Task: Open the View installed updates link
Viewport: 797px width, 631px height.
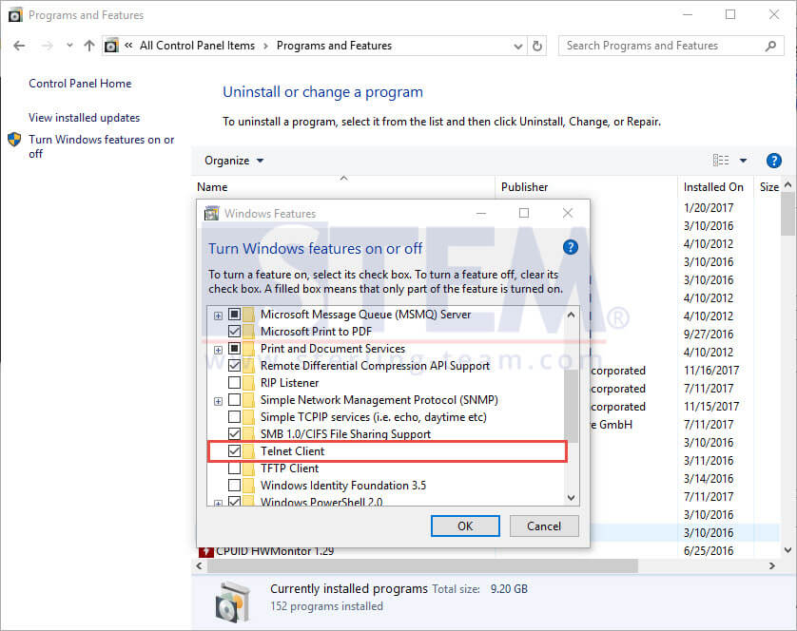Action: point(85,118)
